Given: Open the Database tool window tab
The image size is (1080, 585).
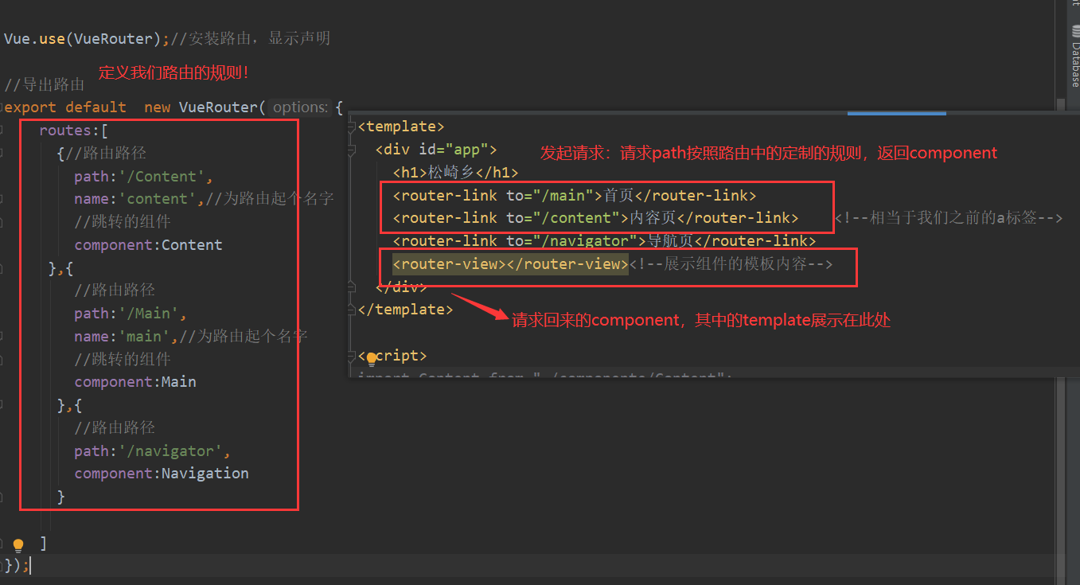Looking at the screenshot, I should [x=1074, y=56].
